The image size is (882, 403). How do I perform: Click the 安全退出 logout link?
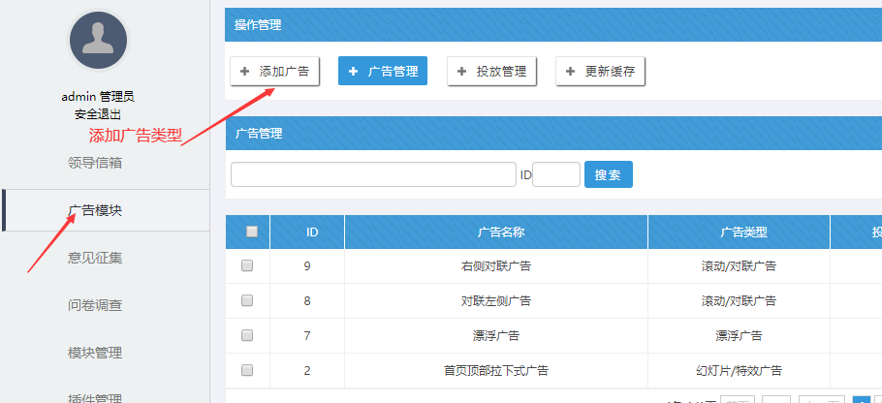click(x=98, y=114)
